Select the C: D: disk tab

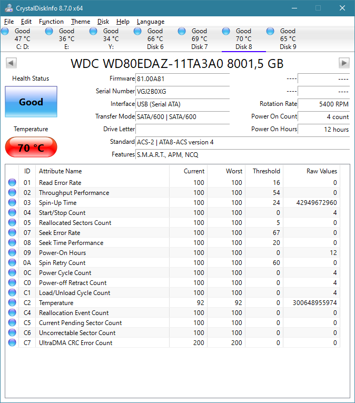pos(22,39)
